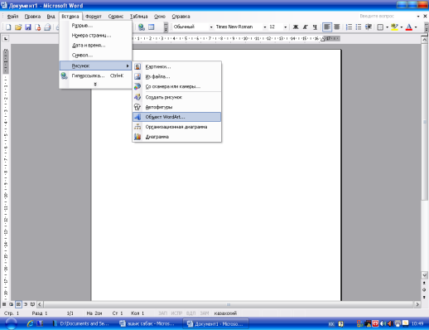Center align text

pos(337,27)
